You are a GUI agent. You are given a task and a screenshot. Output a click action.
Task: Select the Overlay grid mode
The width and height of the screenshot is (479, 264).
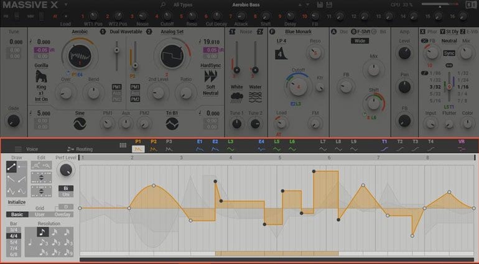click(x=62, y=214)
